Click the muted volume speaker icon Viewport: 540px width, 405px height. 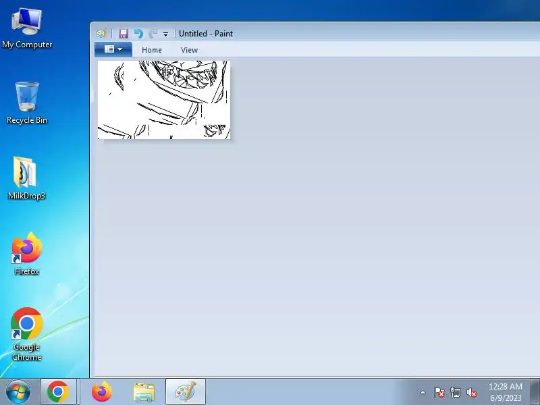[x=472, y=392]
